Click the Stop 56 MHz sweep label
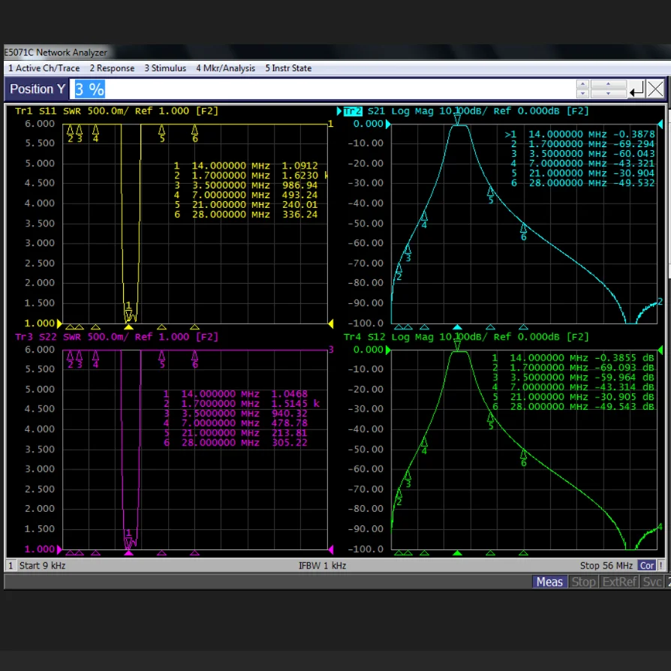This screenshot has width=671, height=671. coord(606,566)
